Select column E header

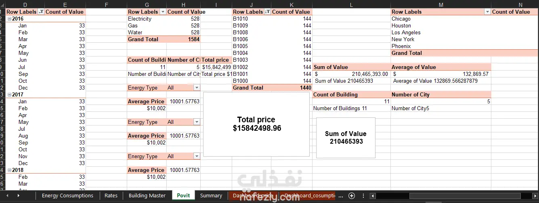(x=65, y=4)
